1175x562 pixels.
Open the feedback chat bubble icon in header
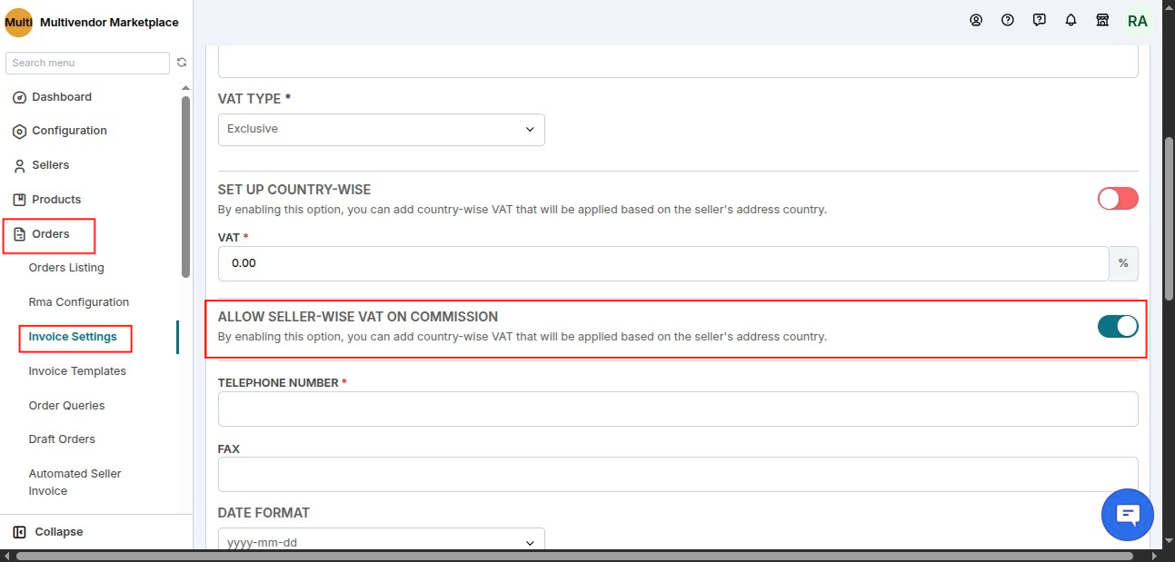(1040, 20)
